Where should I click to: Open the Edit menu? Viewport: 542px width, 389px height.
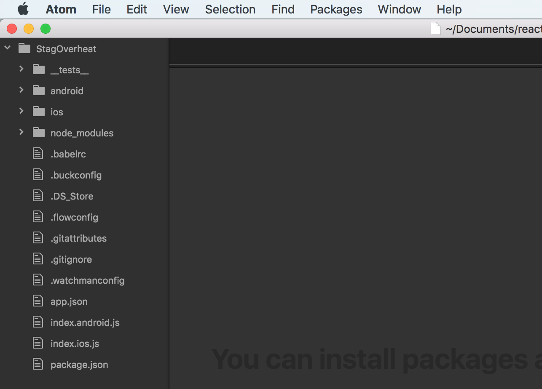click(137, 9)
